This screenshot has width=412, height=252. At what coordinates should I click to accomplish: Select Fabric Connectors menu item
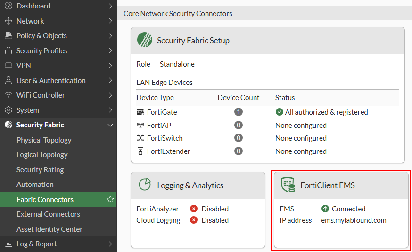click(x=58, y=200)
